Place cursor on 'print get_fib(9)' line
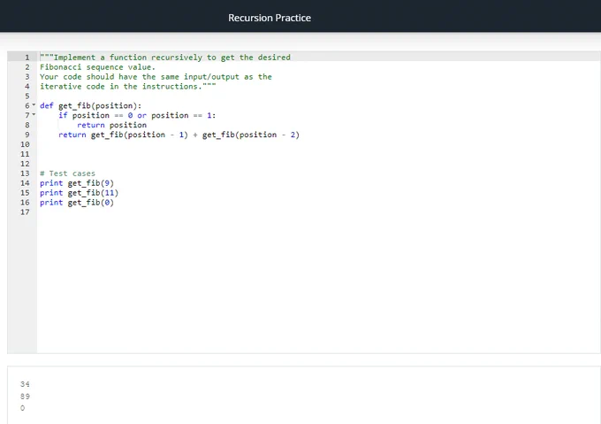The height and width of the screenshot is (424, 601). pos(77,183)
